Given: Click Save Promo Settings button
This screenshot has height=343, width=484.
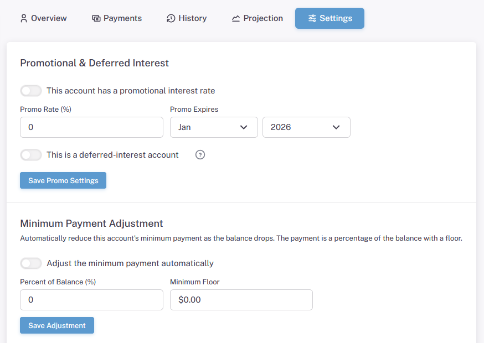Looking at the screenshot, I should pos(63,180).
